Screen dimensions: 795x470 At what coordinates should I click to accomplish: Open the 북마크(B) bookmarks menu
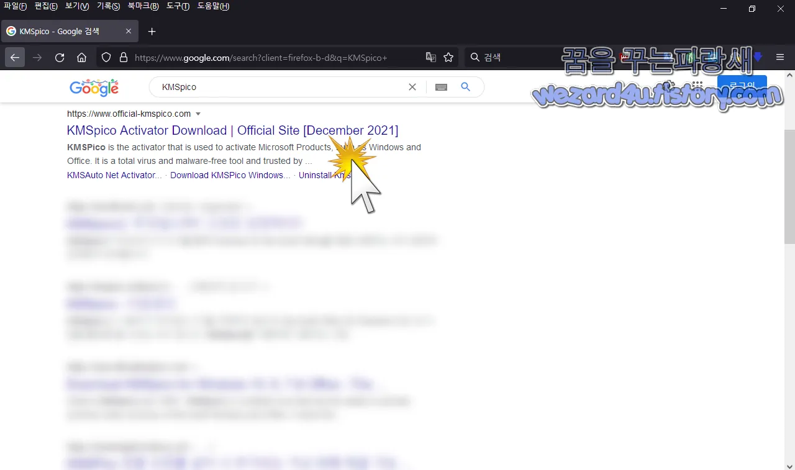143,6
